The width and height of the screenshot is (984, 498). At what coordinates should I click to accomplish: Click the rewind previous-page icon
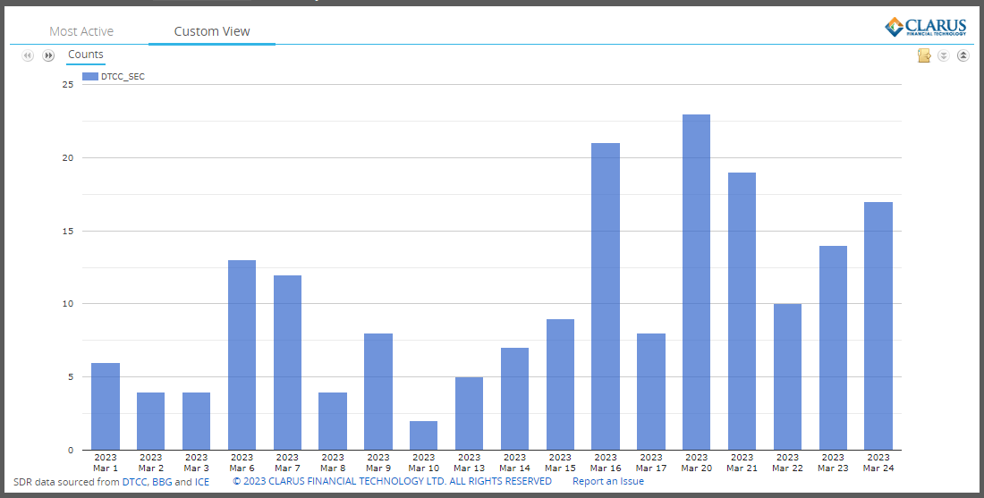pos(28,55)
